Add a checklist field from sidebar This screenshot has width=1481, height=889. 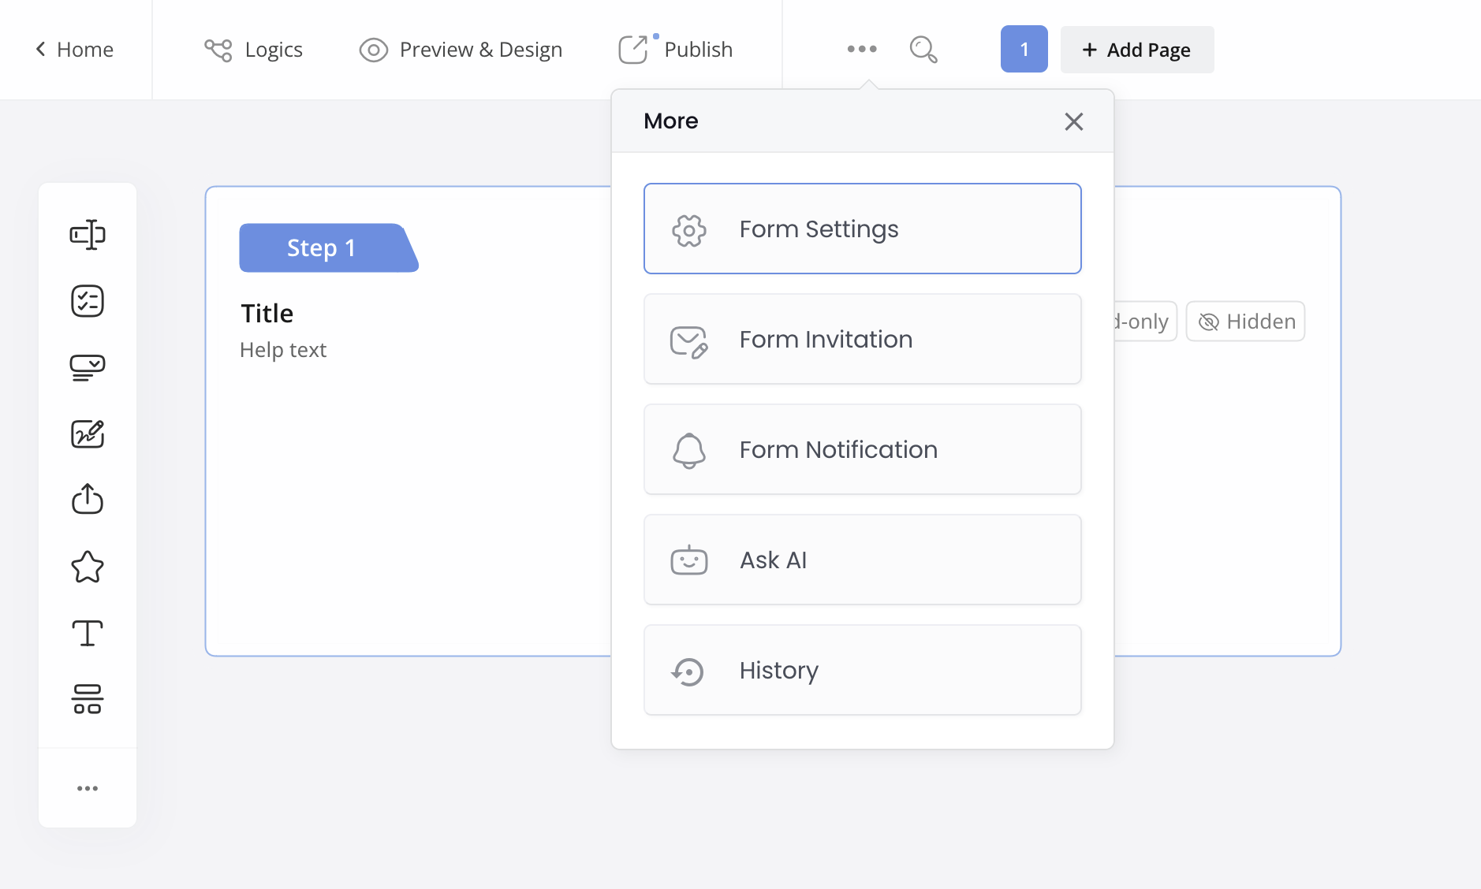[x=88, y=301]
